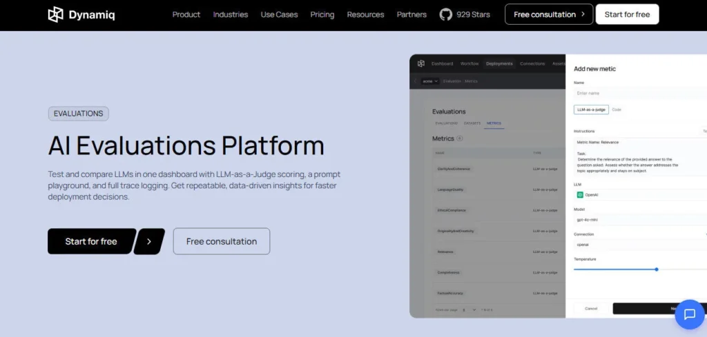Open the acme project dropdown
This screenshot has height=337, width=707.
tap(430, 81)
